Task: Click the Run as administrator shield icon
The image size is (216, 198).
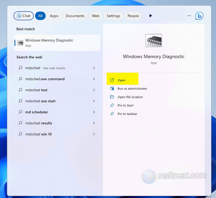Action: point(112,89)
